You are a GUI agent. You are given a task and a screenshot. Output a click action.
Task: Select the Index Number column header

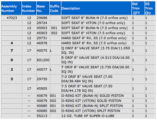29,8
